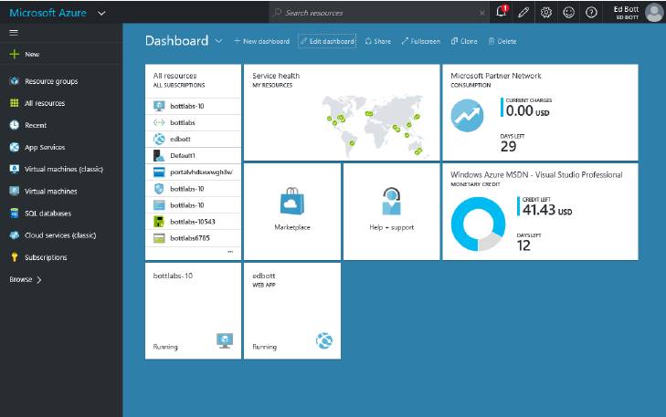Open the bottlabs6785 row
666x417 pixels.
[194, 238]
